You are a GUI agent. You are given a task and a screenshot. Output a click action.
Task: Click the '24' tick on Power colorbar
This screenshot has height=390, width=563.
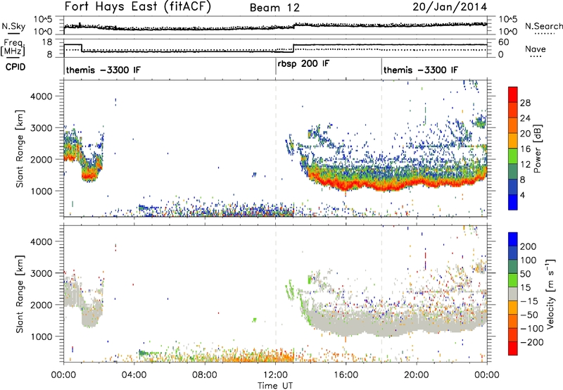525,118
